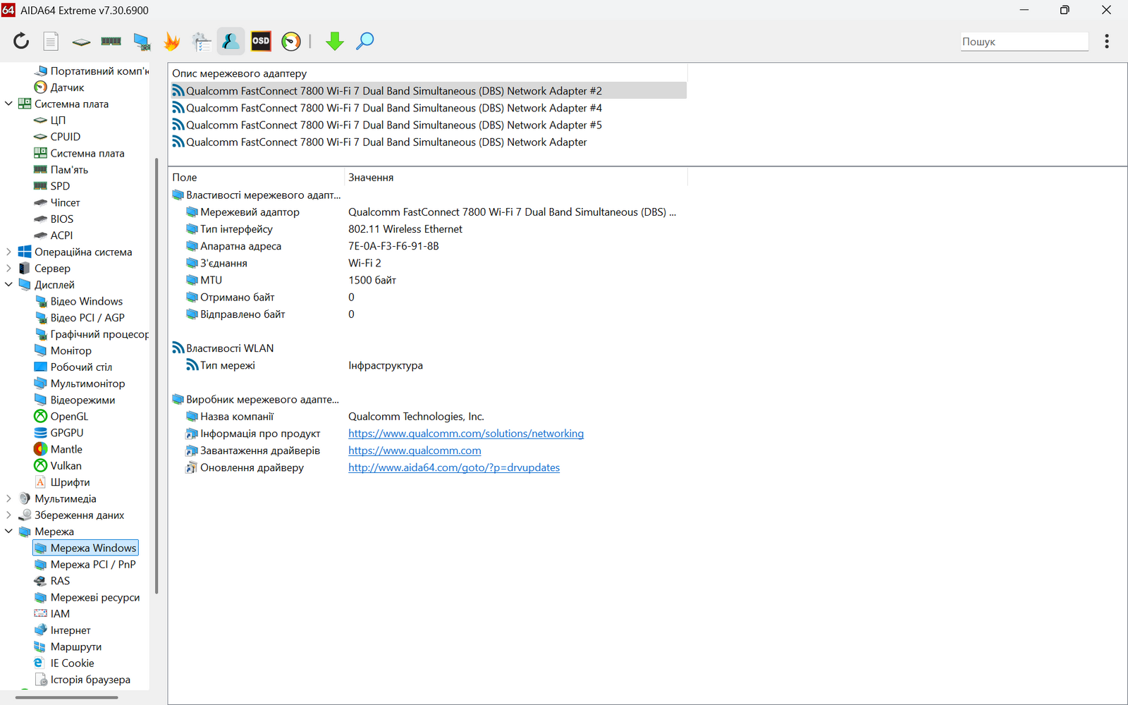Open the OSD panel icon
Image resolution: width=1128 pixels, height=705 pixels.
[261, 42]
